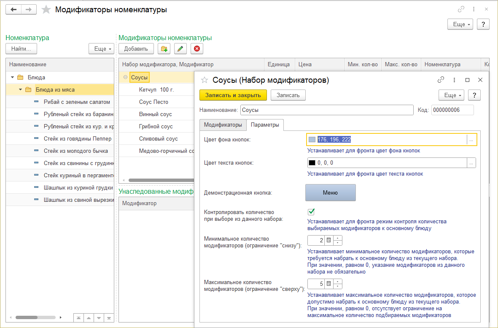Click the green pencil edit icon

180,49
